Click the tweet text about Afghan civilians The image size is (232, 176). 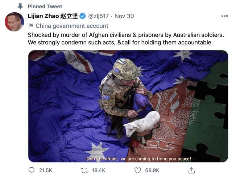(126, 39)
